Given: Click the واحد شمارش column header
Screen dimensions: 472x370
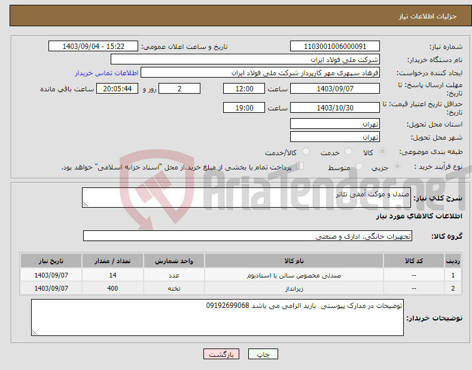Looking at the screenshot, I should point(174,261).
